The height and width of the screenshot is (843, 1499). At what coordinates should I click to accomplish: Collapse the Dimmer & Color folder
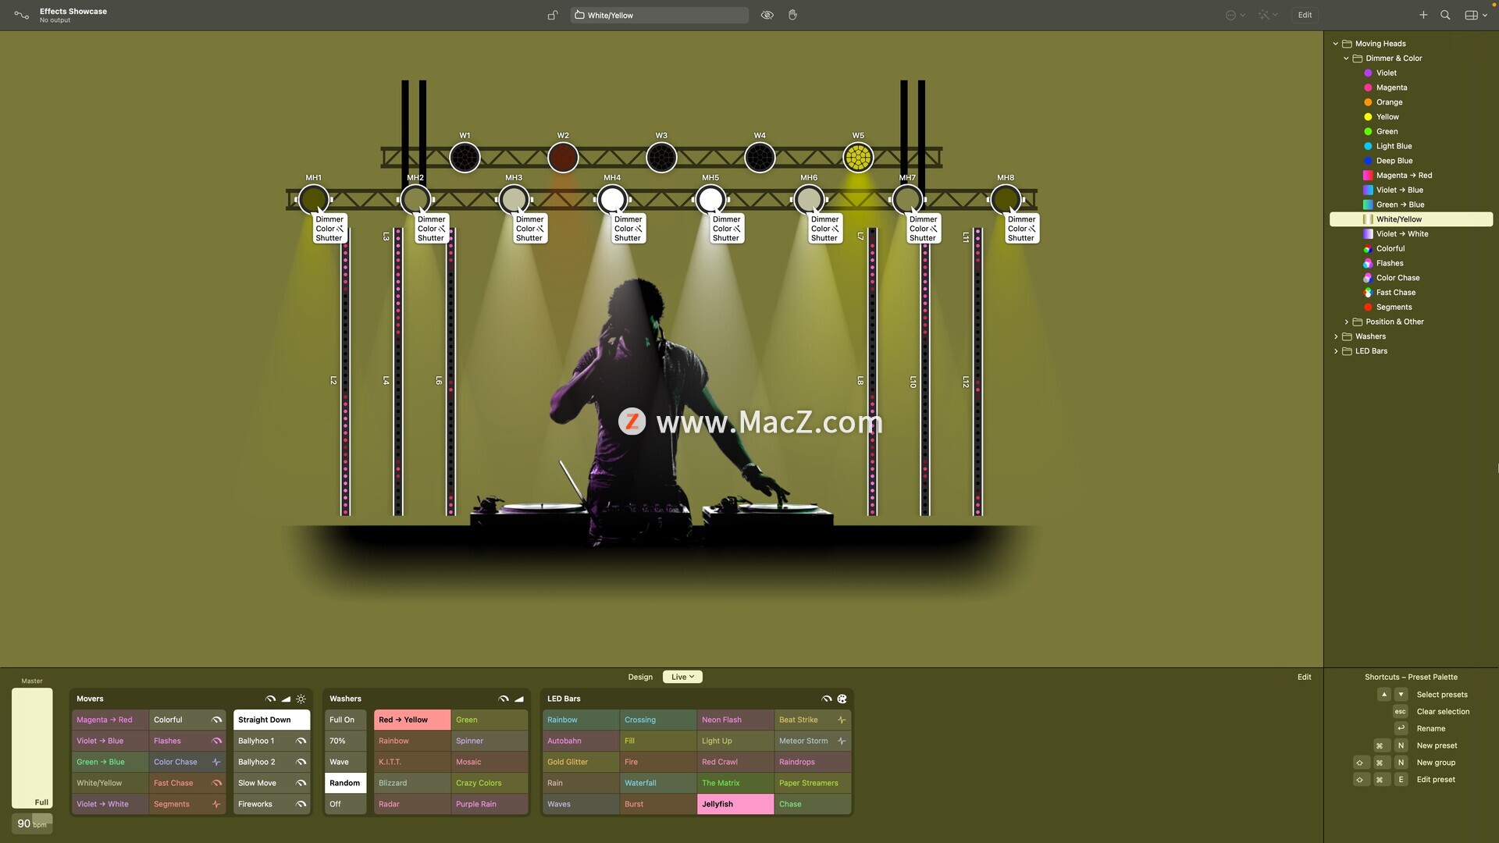(x=1346, y=59)
